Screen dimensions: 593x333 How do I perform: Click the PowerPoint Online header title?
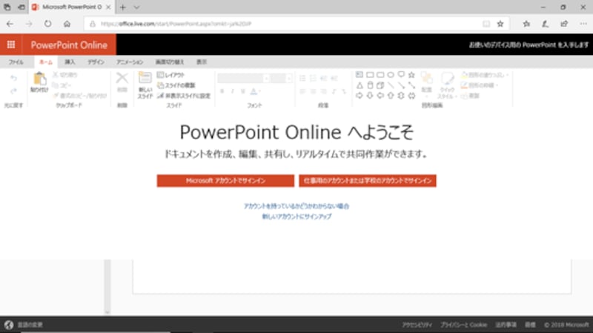pyautogui.click(x=69, y=45)
